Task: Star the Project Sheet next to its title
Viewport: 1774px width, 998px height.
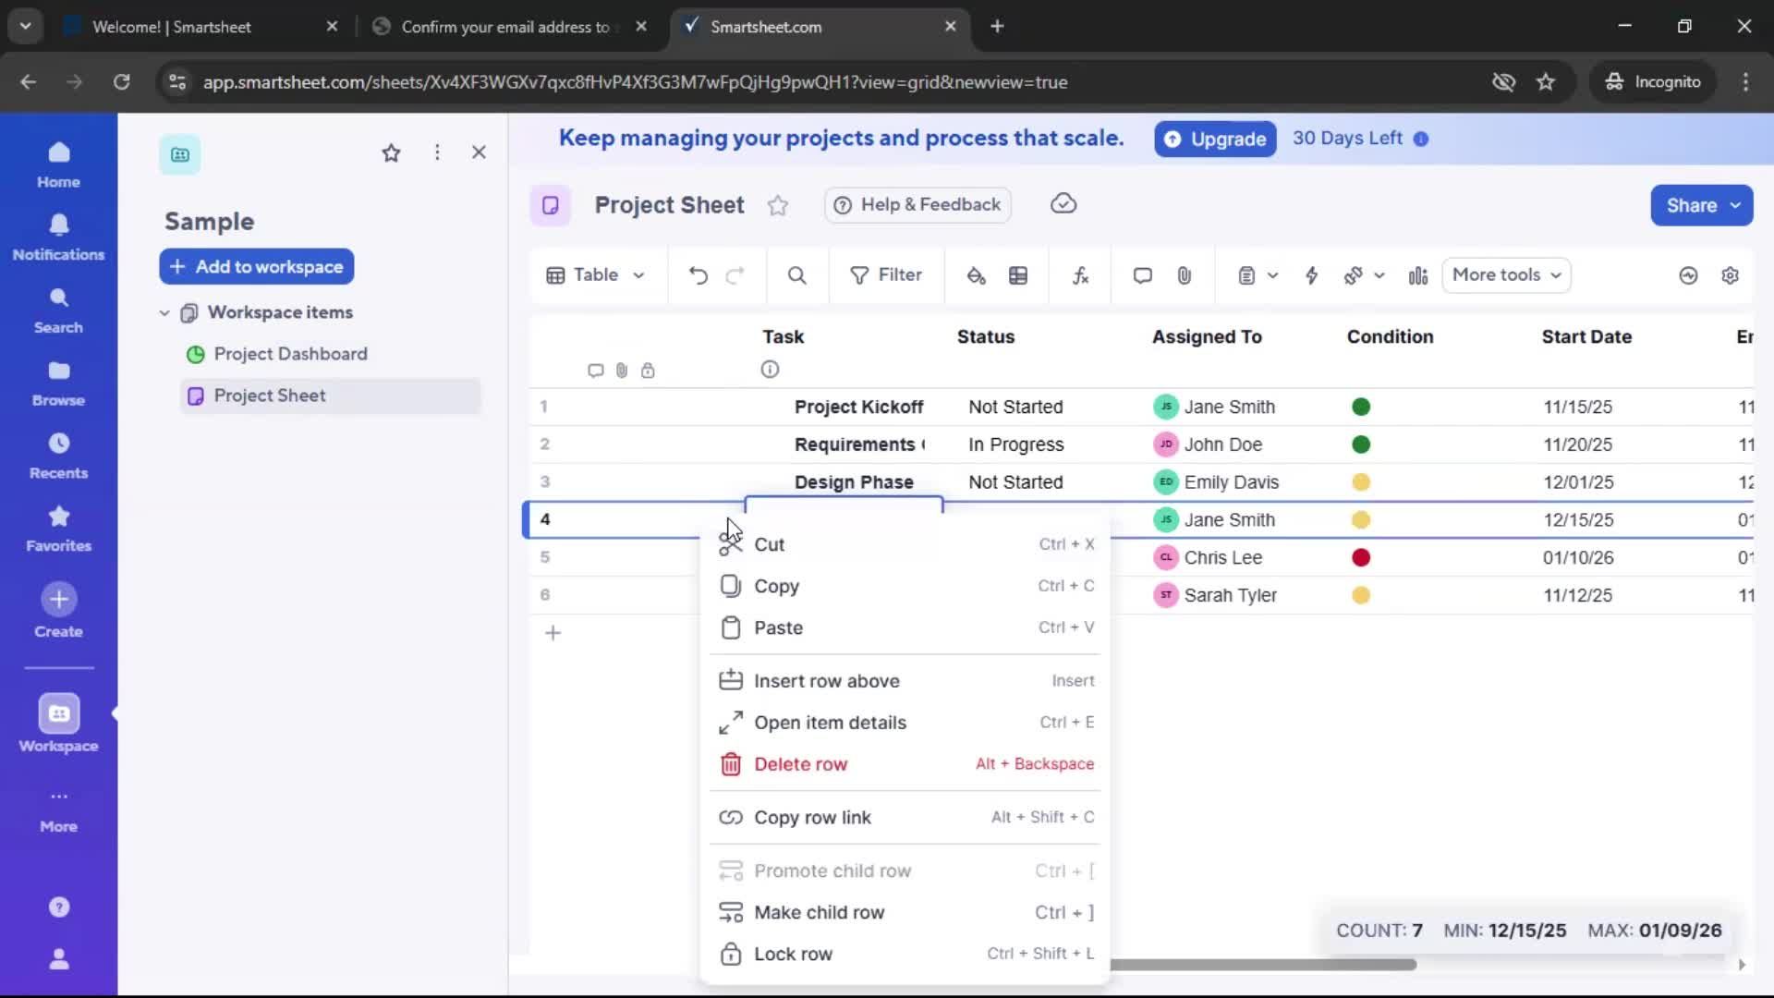Action: (x=779, y=205)
